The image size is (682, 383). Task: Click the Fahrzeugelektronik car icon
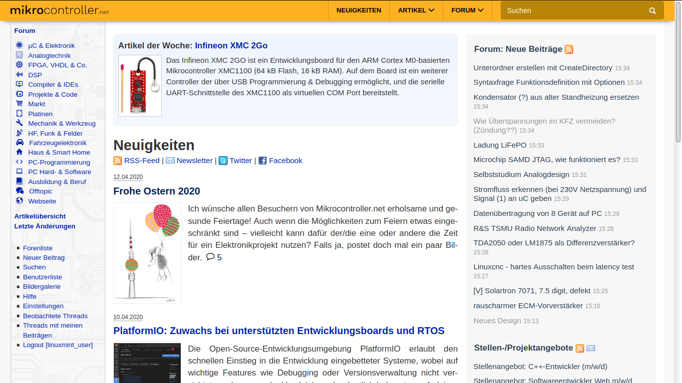pos(20,143)
